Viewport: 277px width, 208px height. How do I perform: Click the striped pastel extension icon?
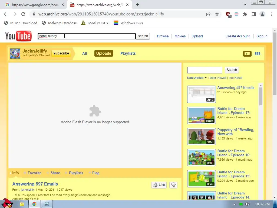(236, 14)
